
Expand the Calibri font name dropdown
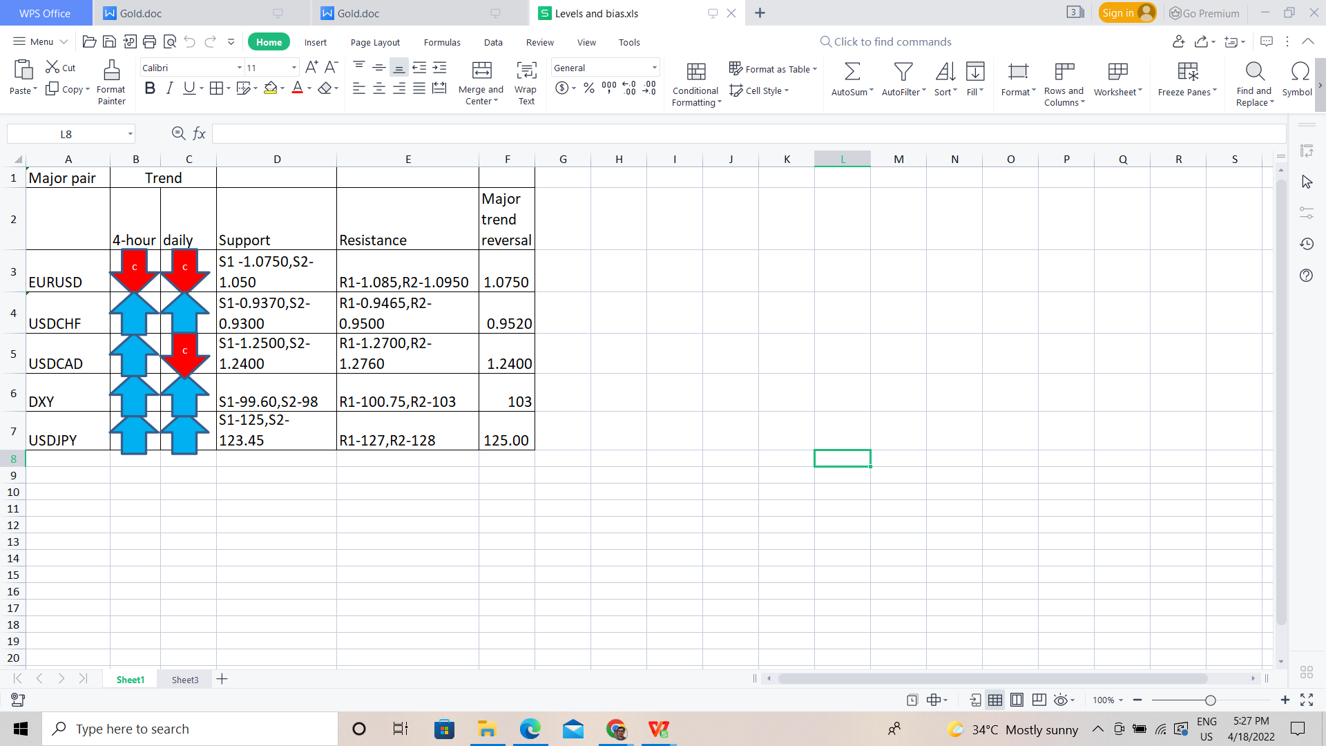[239, 68]
